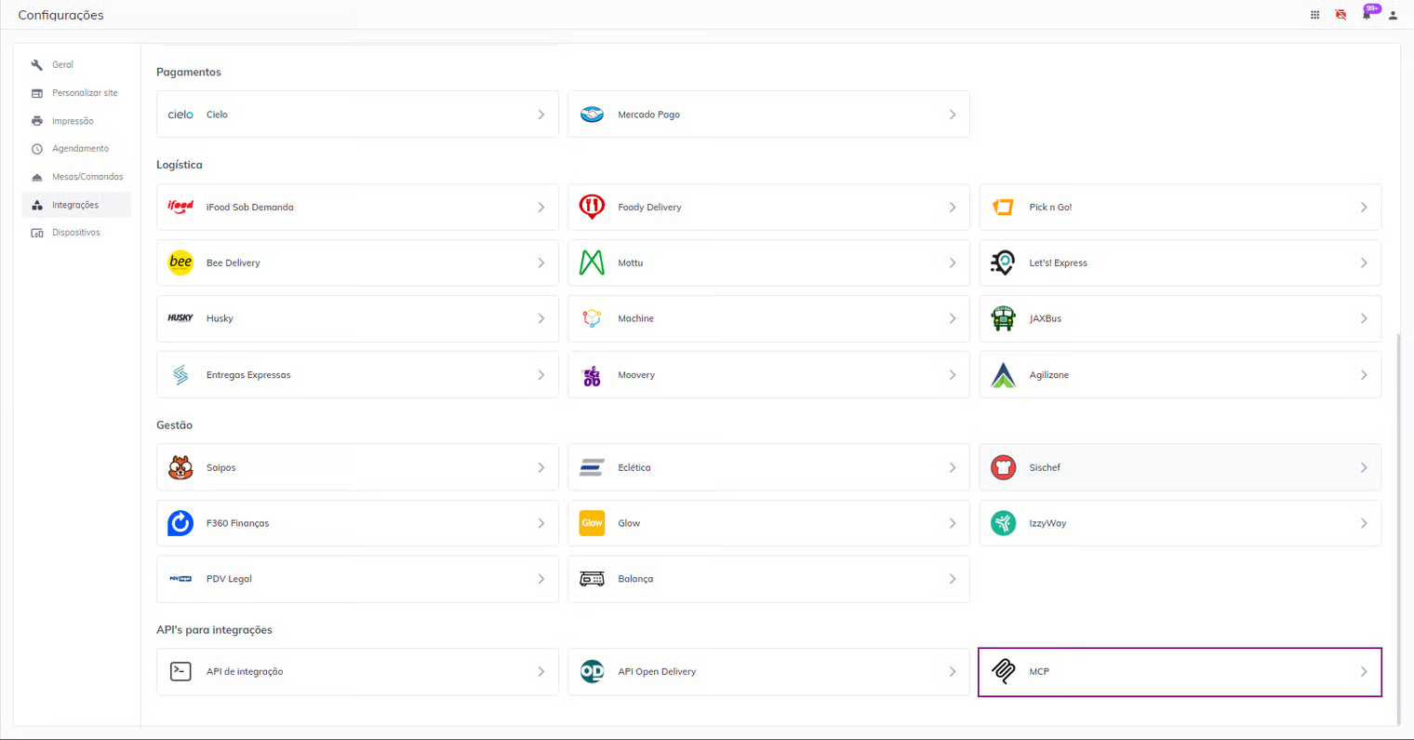Click the green Mottu logo icon

(592, 262)
